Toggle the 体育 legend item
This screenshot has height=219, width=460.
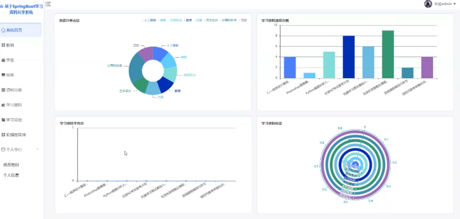click(162, 21)
